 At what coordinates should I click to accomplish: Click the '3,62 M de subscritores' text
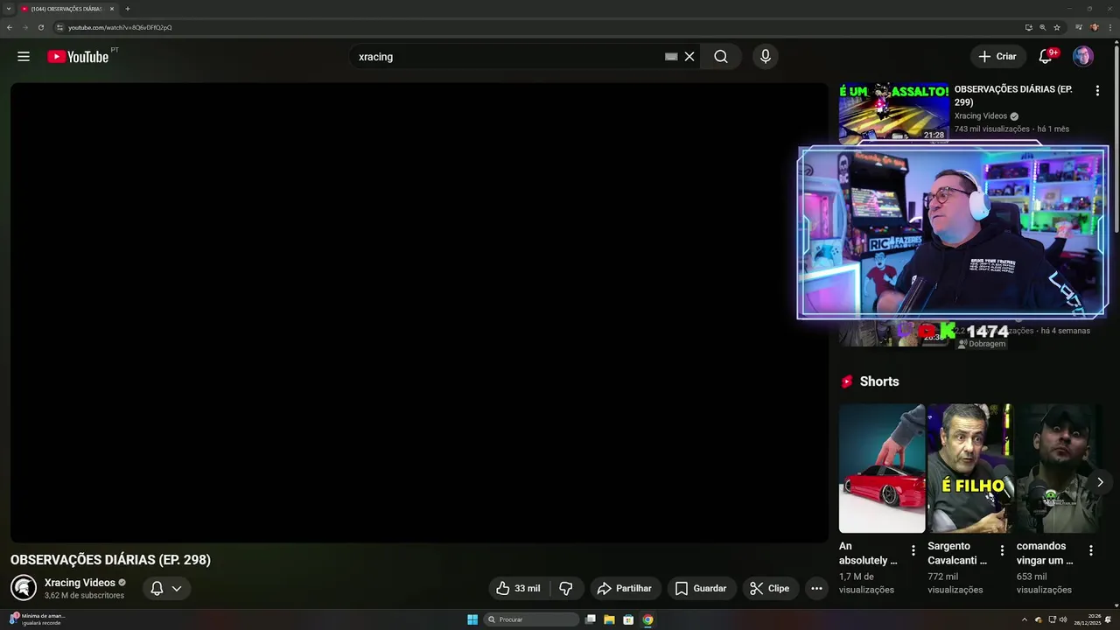pyautogui.click(x=84, y=596)
